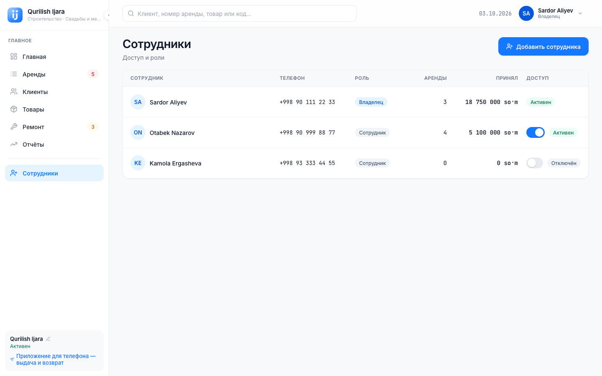Screen dimensions: 602x376
Task: Click the Владелец role badge in the table
Action: pyautogui.click(x=371, y=102)
